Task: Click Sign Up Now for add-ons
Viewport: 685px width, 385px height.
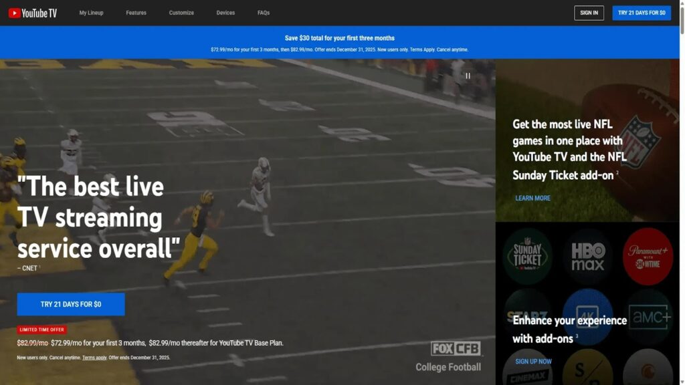Action: click(533, 362)
